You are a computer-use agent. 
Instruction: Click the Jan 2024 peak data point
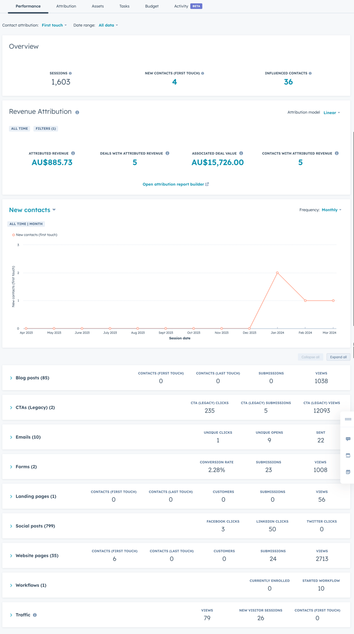tap(277, 273)
